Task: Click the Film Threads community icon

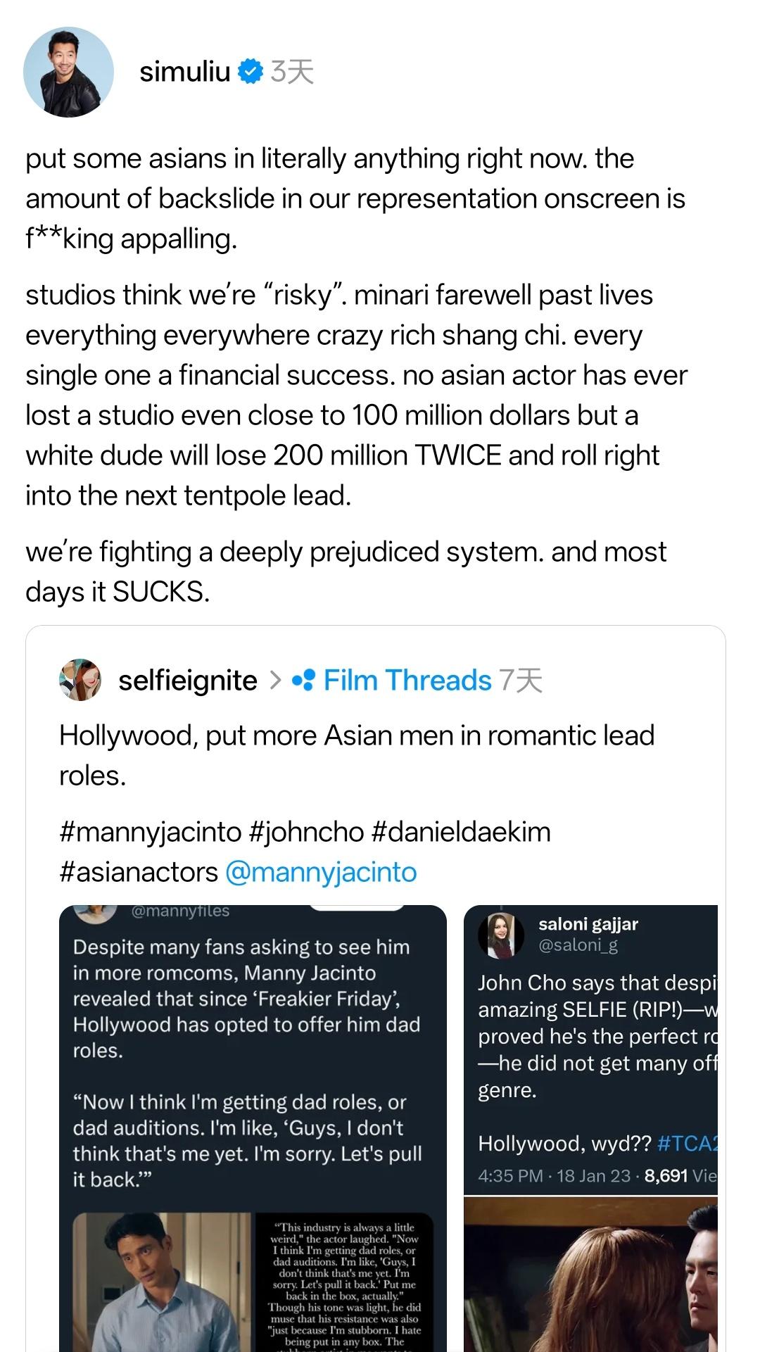Action: [x=303, y=681]
